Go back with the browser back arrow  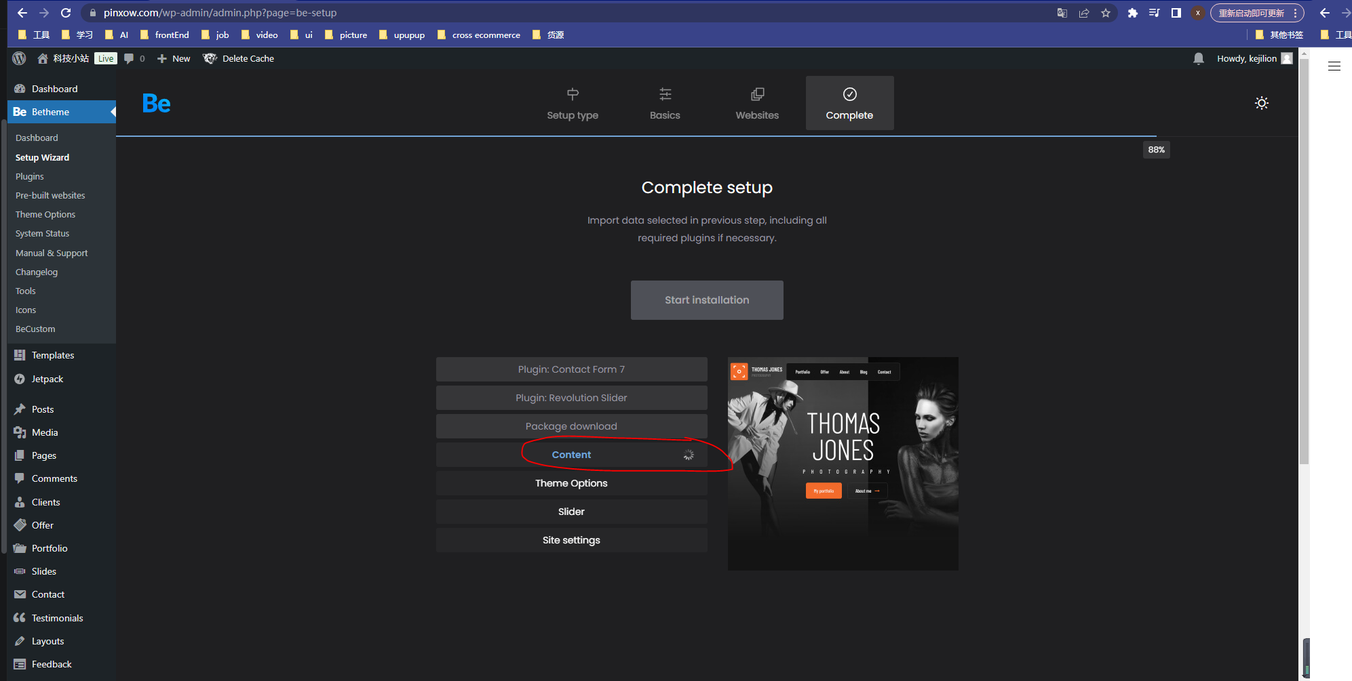click(22, 13)
